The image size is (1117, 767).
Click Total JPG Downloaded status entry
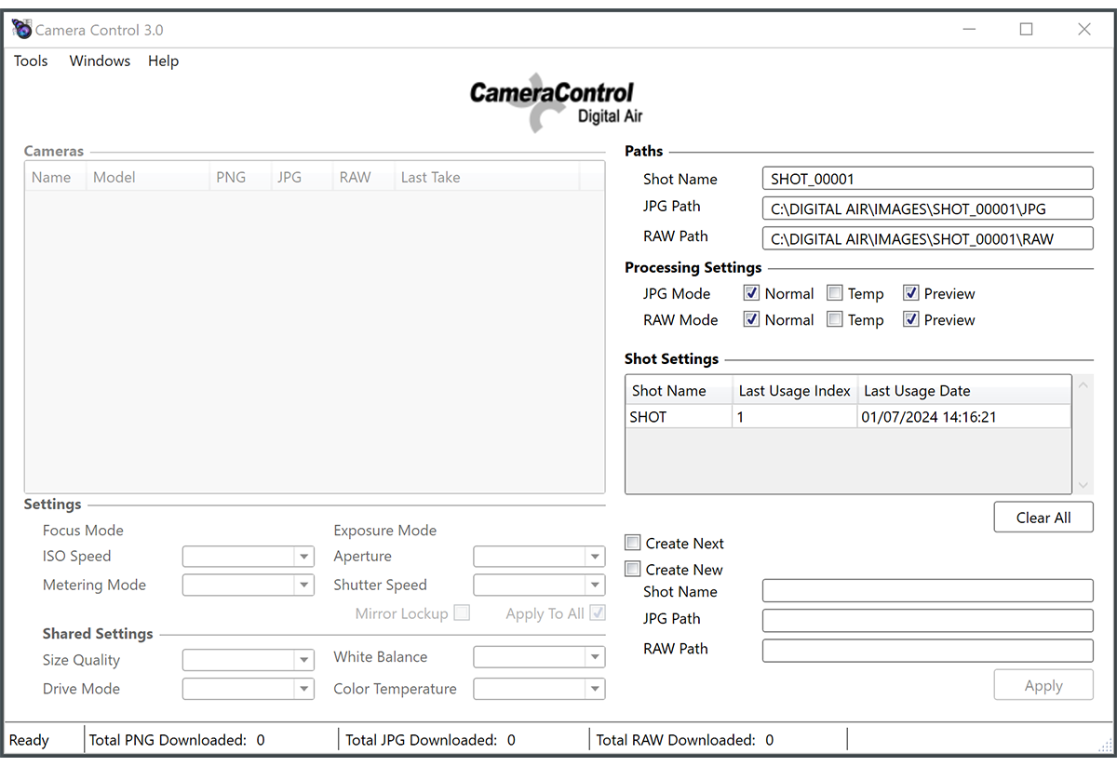point(430,740)
